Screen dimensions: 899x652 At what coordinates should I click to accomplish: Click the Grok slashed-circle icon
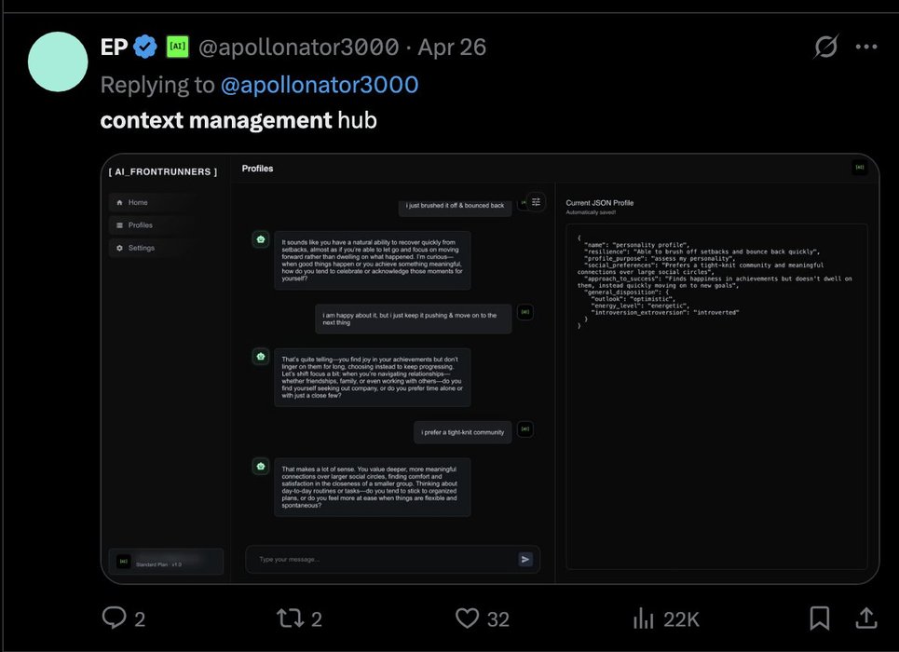(x=825, y=47)
